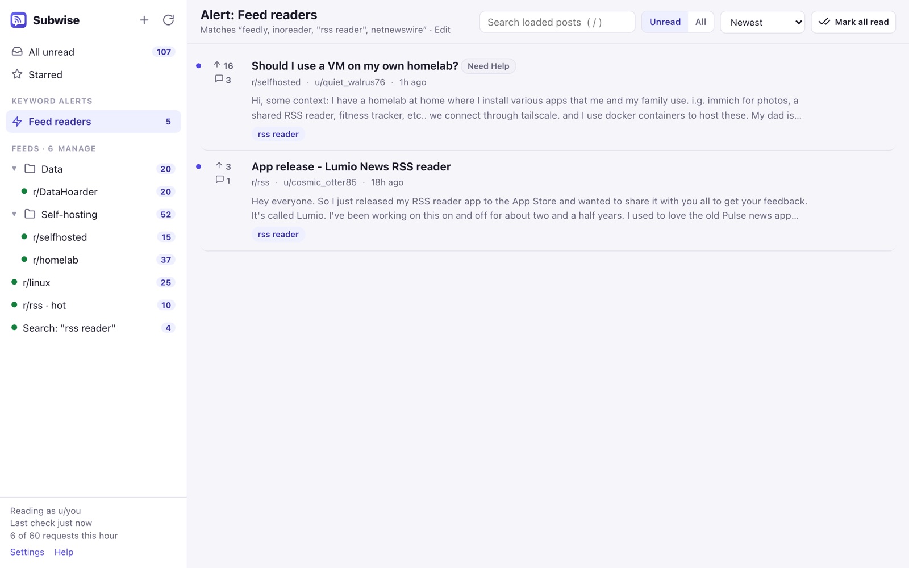
Task: Open Search: "rss reader" feed
Action: (x=93, y=328)
